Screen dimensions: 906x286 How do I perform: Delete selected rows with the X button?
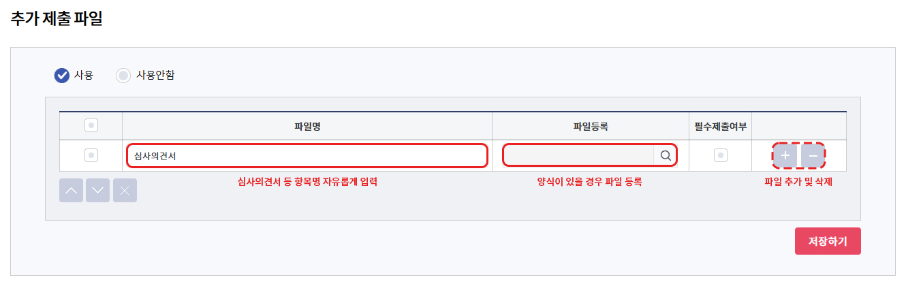click(125, 191)
